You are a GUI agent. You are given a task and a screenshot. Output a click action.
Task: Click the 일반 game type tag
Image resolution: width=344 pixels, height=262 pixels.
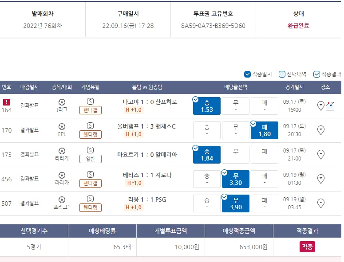[x=91, y=159]
